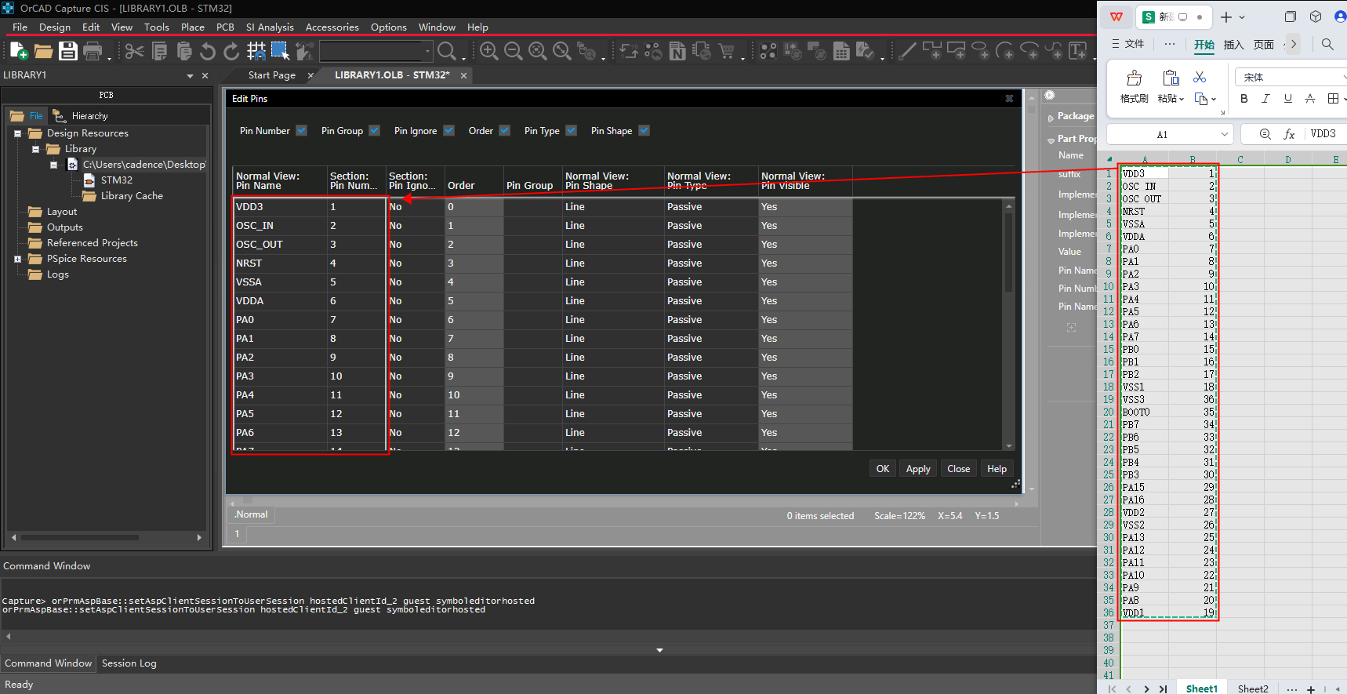Uncheck the Pin Number checkbox
The height and width of the screenshot is (694, 1347).
tap(301, 131)
